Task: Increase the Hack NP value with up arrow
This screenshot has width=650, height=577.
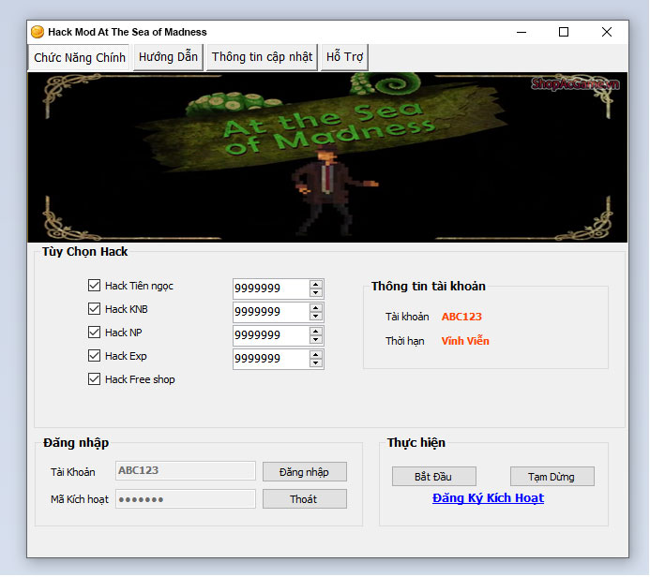Action: point(316,332)
